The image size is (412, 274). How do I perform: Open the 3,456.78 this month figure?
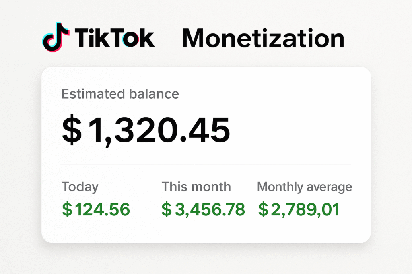coord(208,209)
